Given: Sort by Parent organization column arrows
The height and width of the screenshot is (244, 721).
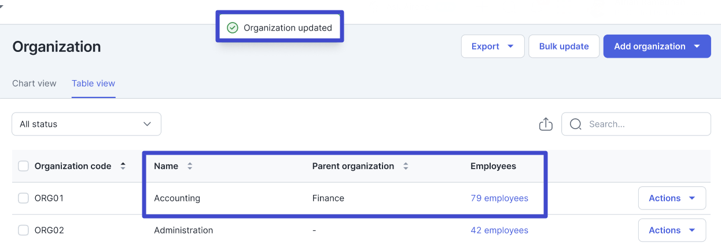Looking at the screenshot, I should click(406, 166).
